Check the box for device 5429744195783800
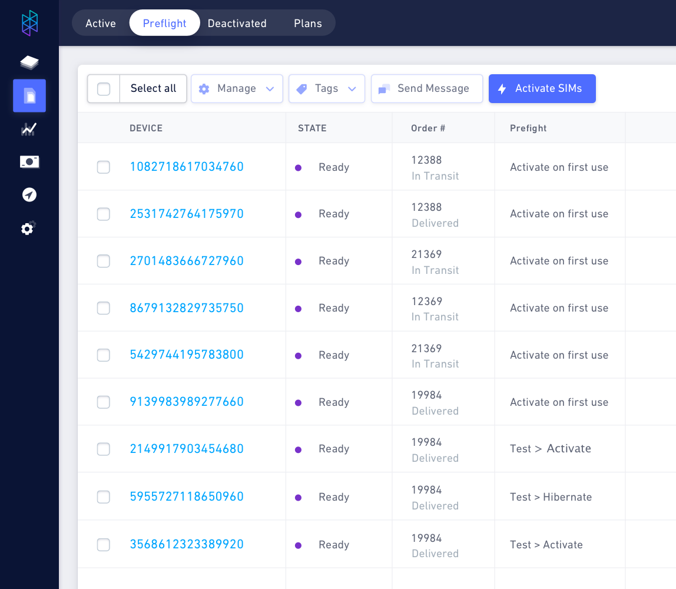 click(104, 355)
